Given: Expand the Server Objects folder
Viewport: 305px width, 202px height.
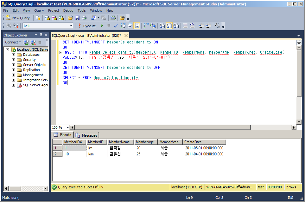Looking at the screenshot, I should (x=13, y=65).
